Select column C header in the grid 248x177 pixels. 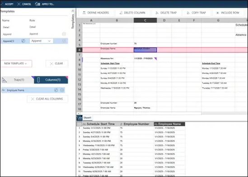pyautogui.click(x=145, y=20)
